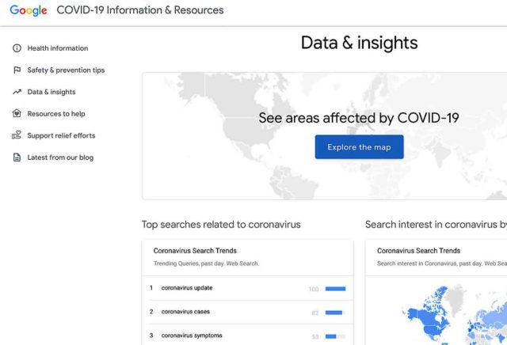Viewport: 507px width, 345px height.
Task: Click the blue search interest world map
Action: (x=454, y=315)
